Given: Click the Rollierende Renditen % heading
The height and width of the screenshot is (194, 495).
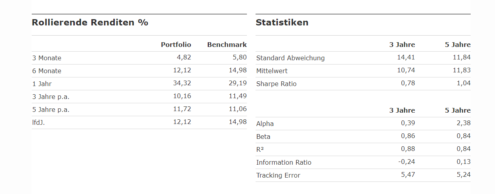Looking at the screenshot, I should (x=90, y=23).
